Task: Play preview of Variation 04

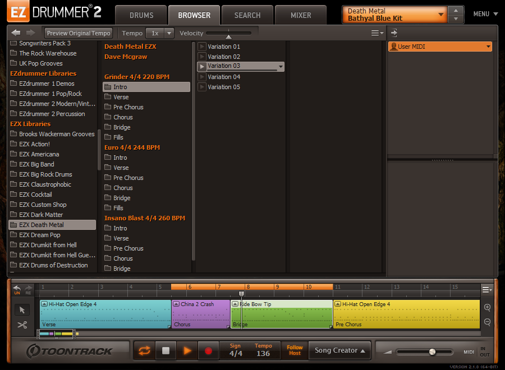Action: tap(202, 77)
